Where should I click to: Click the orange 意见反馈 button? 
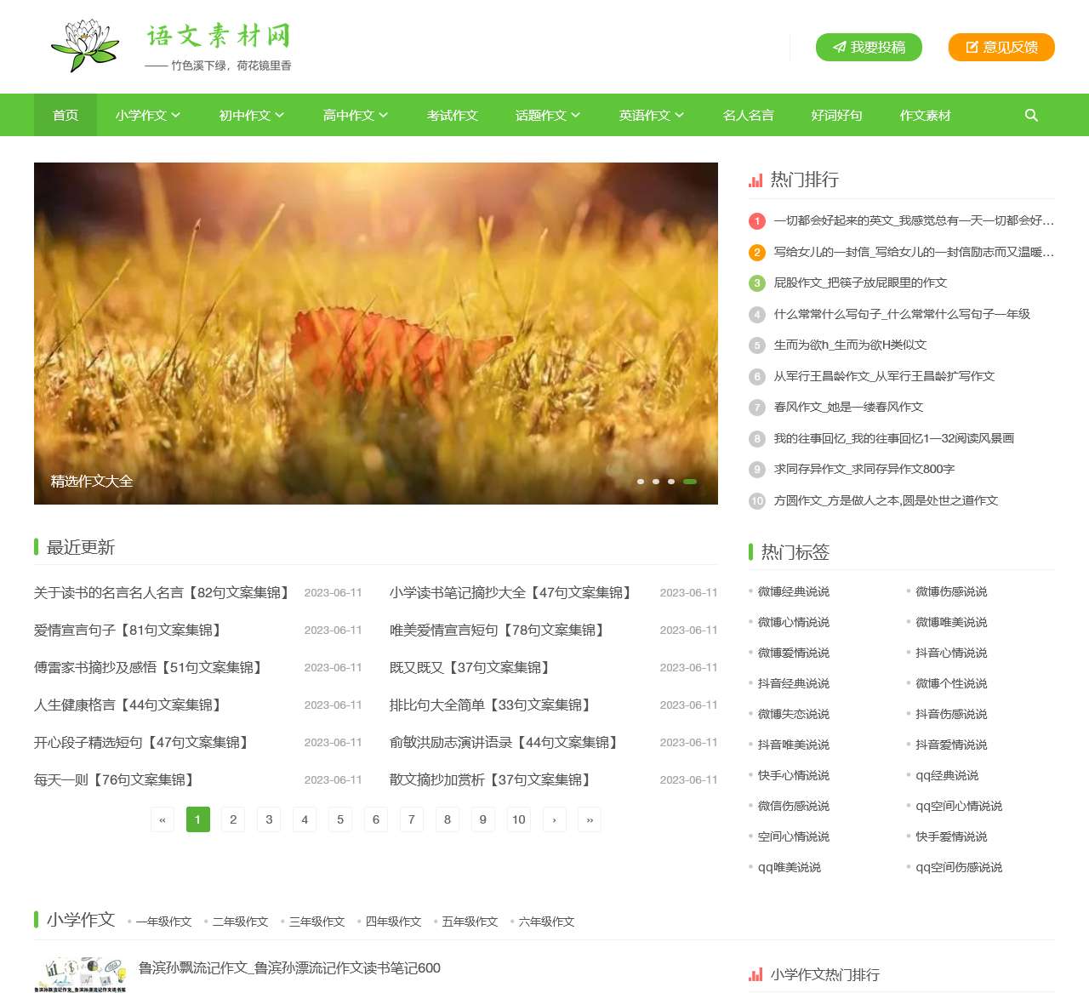point(1001,48)
